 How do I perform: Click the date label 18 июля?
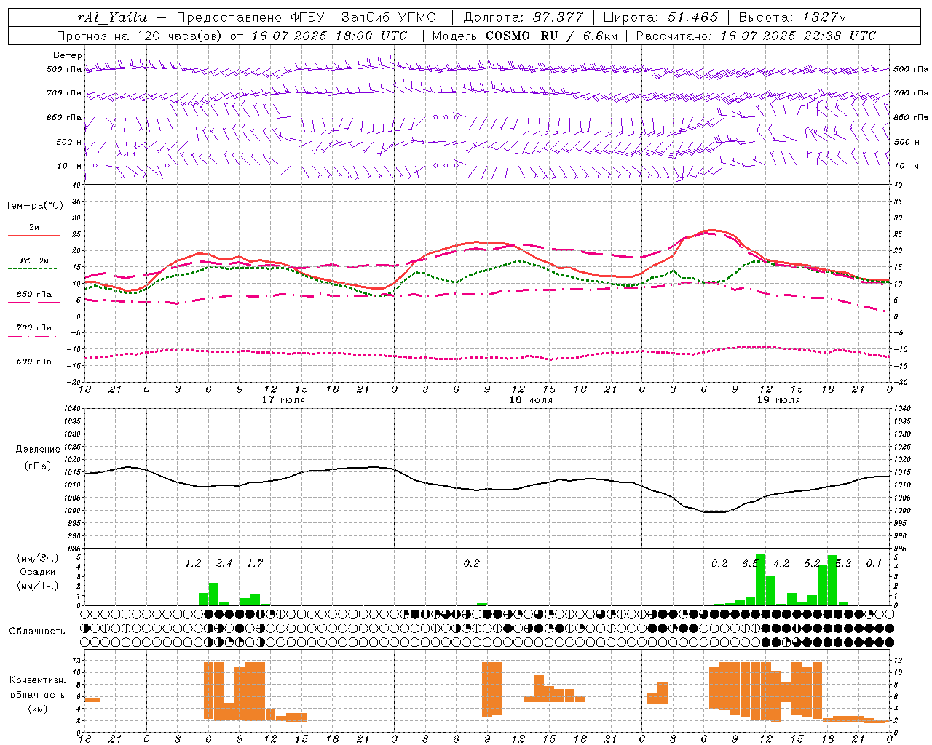tap(531, 400)
